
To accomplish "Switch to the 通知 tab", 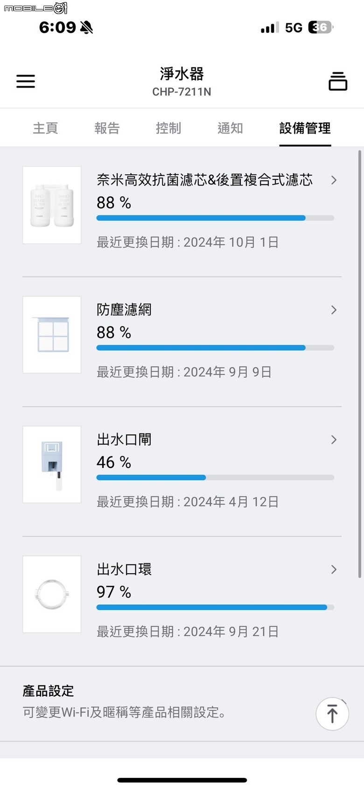I will [x=230, y=128].
